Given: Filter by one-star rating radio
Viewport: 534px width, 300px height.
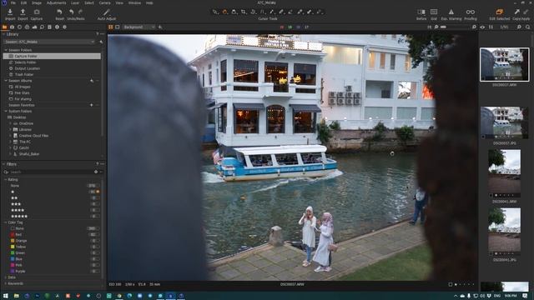Looking at the screenshot, I should 98,192.
